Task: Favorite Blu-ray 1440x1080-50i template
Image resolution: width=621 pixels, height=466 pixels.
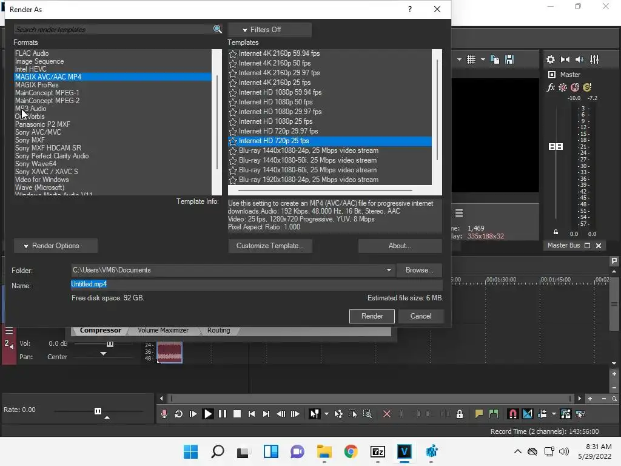Action: 233,160
